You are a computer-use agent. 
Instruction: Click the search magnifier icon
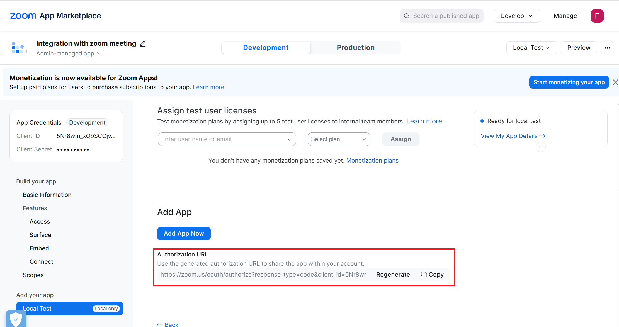(407, 16)
